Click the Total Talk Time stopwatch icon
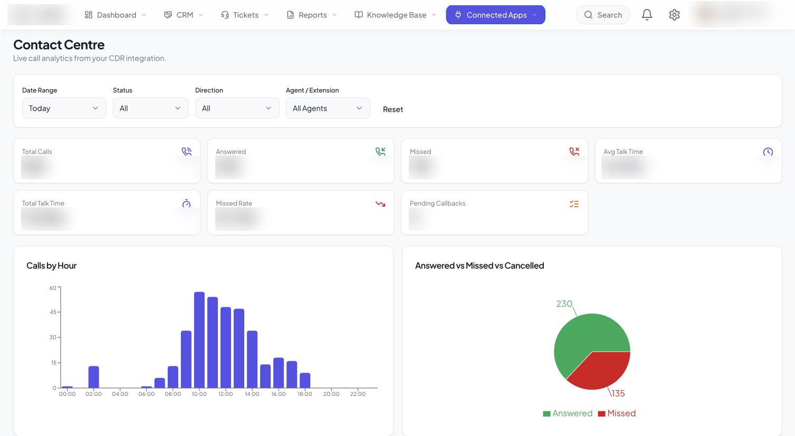This screenshot has height=436, width=795. pos(187,204)
